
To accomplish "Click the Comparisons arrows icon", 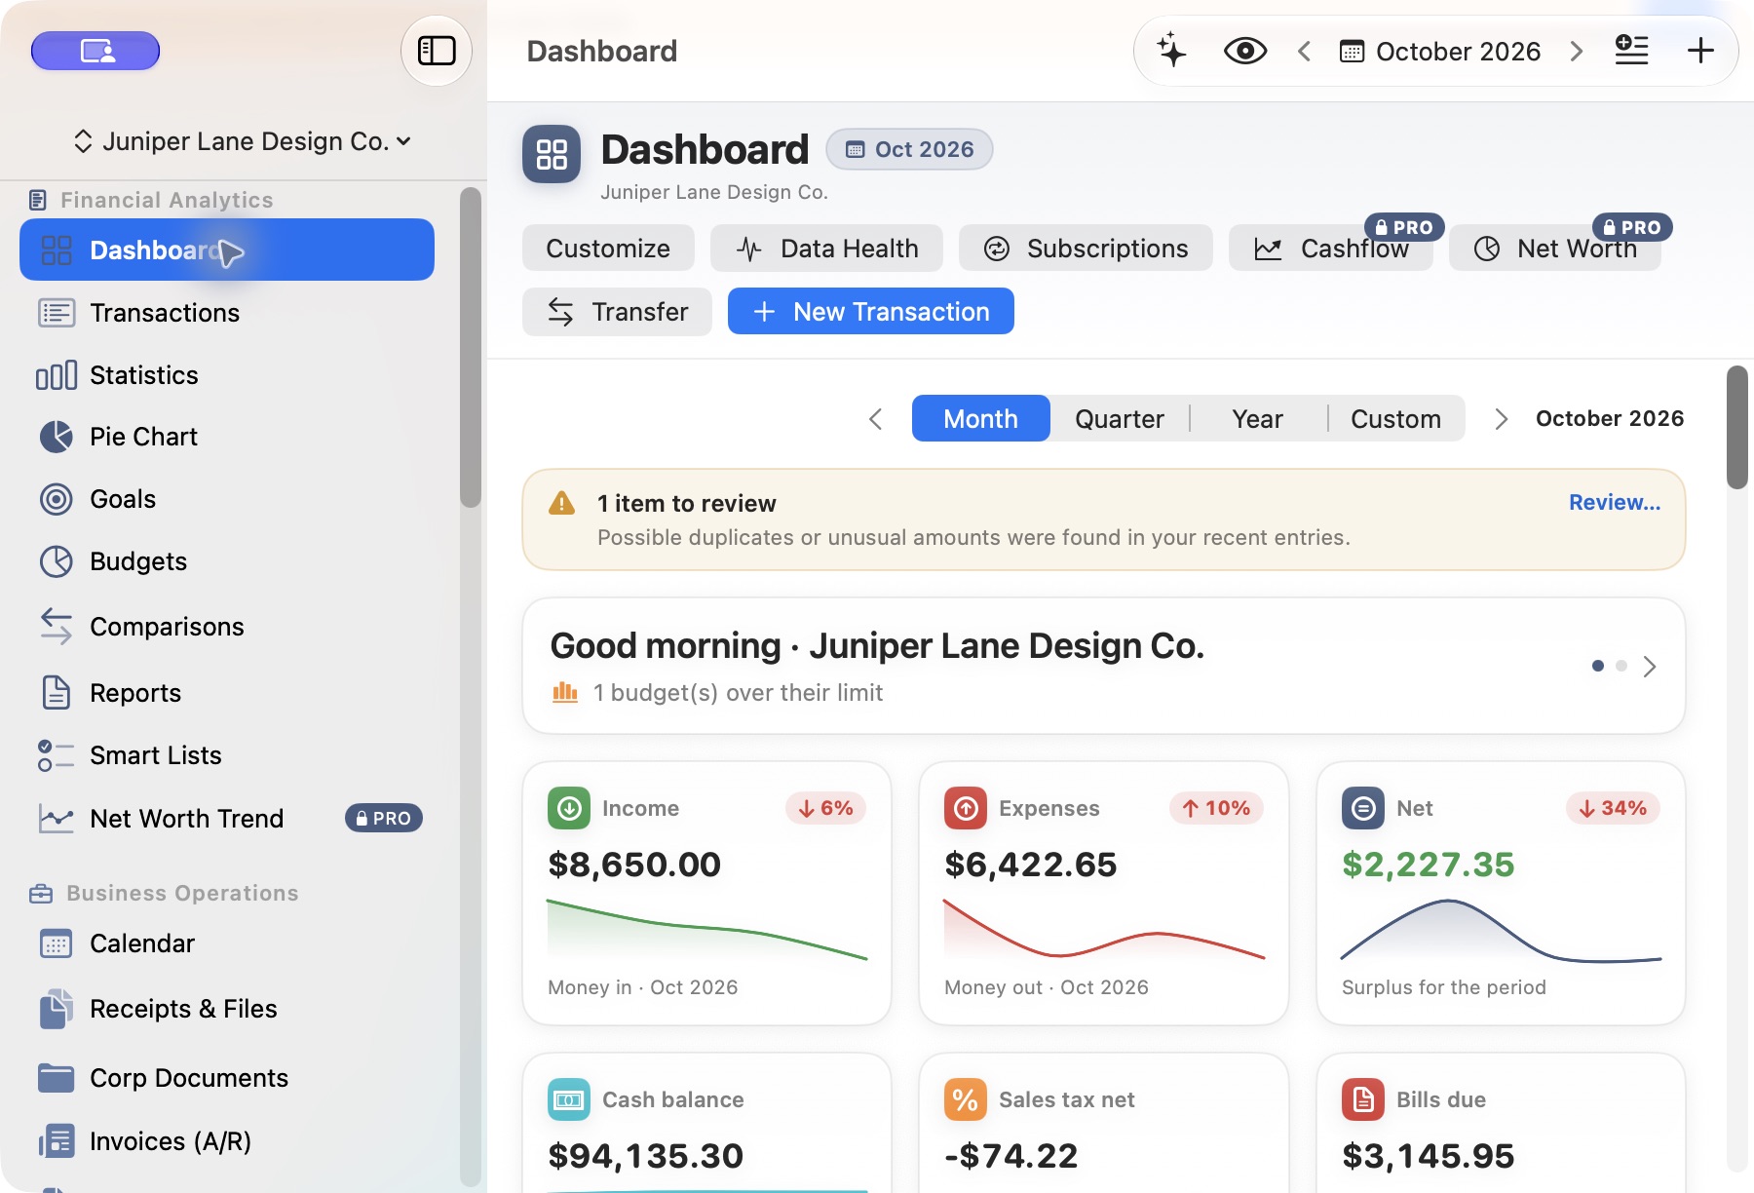I will tap(57, 627).
